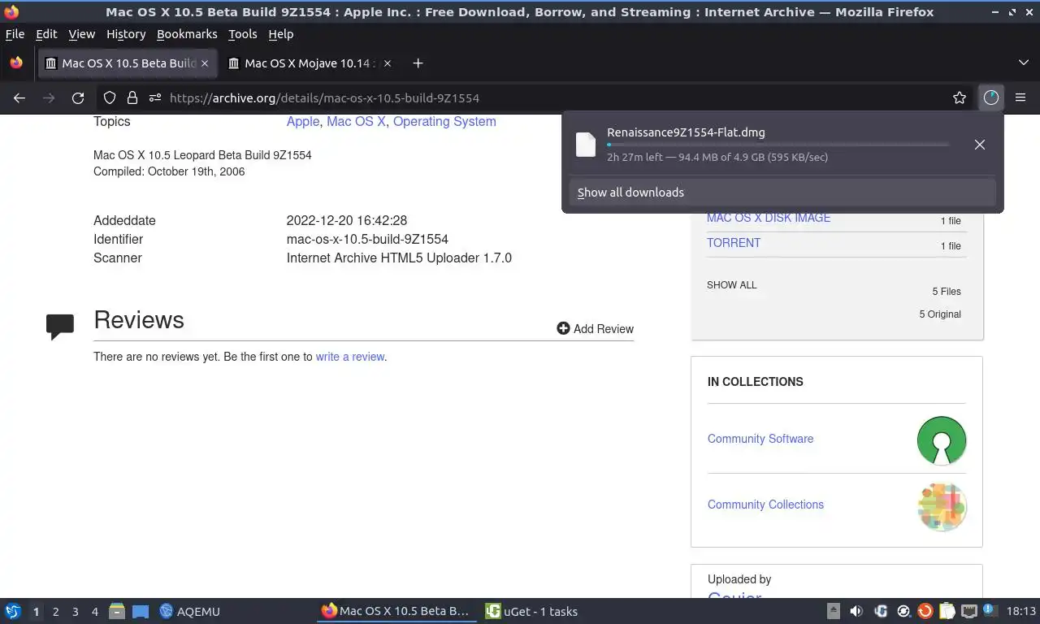Open the Mac OS X topic link
The width and height of the screenshot is (1040, 624).
point(356,121)
